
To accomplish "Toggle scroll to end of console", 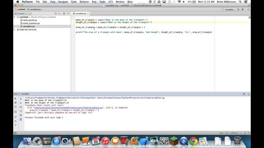I will coord(21,111).
